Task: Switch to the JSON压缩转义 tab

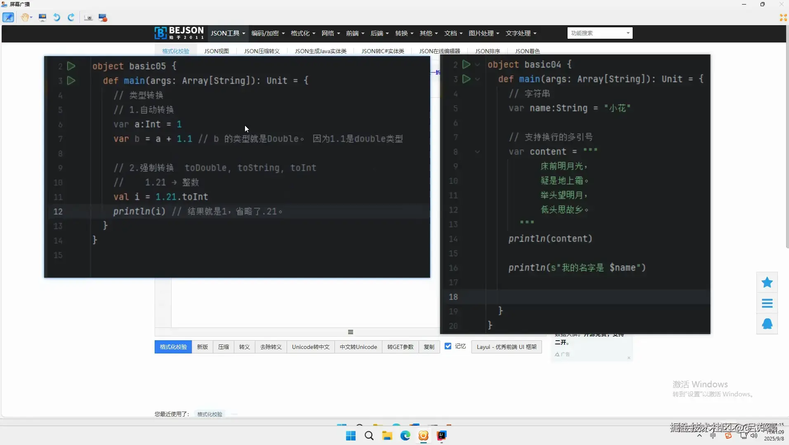Action: pos(262,51)
